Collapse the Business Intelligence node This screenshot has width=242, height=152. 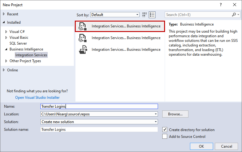(6, 49)
